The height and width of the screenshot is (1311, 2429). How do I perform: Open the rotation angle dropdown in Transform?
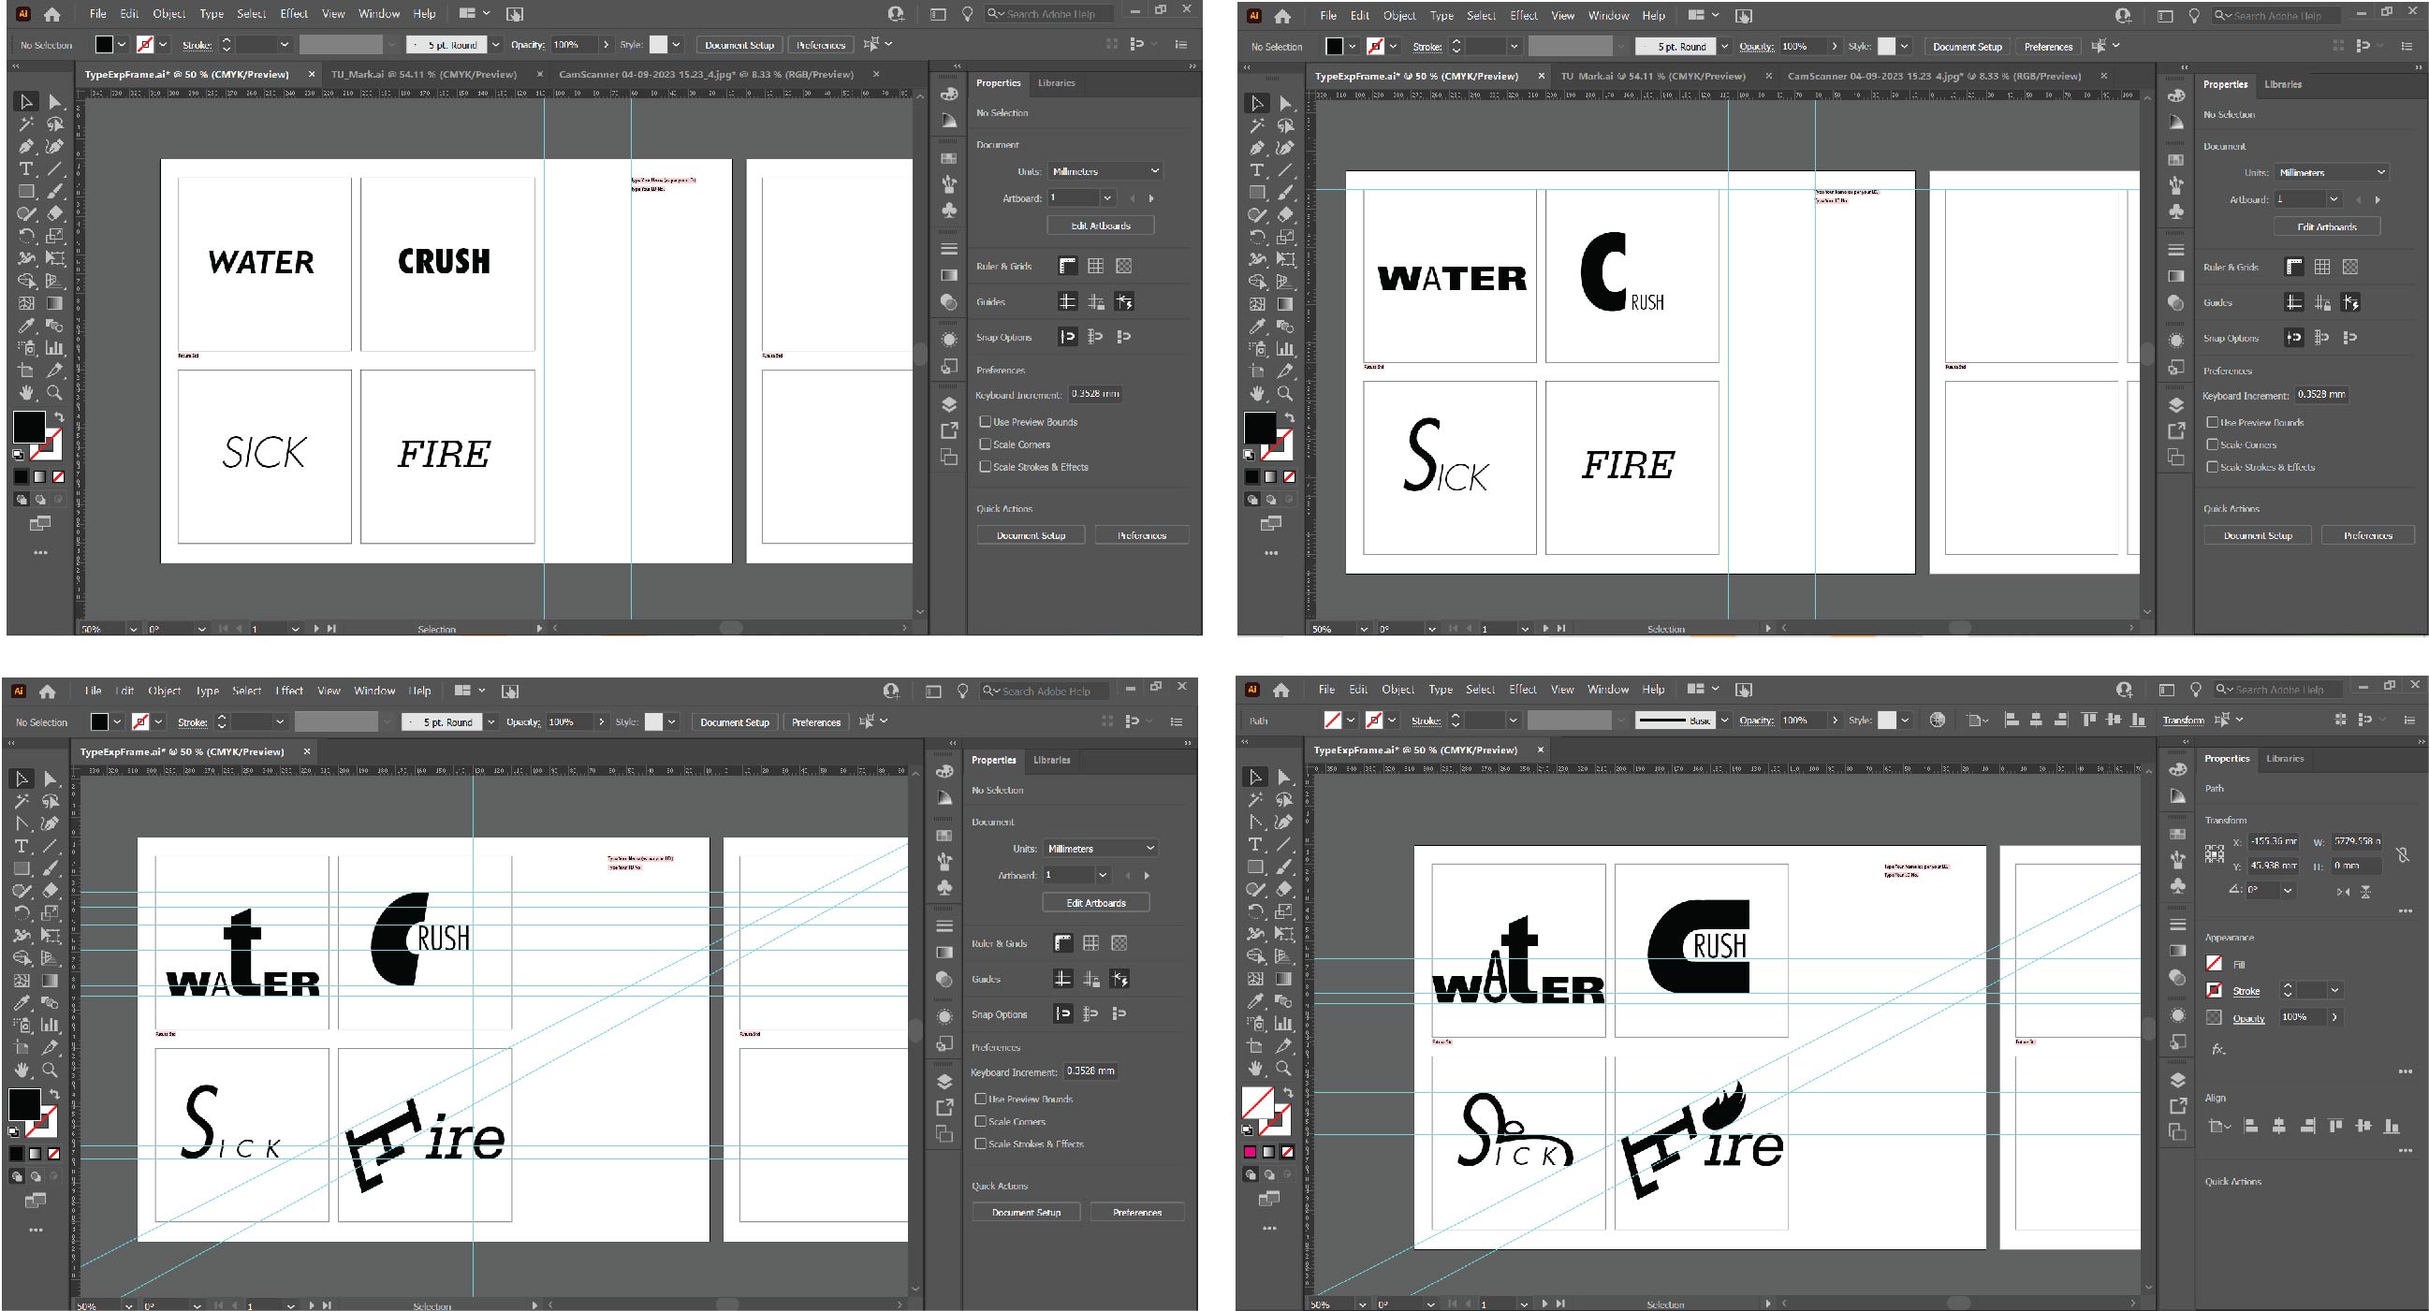(x=2287, y=890)
